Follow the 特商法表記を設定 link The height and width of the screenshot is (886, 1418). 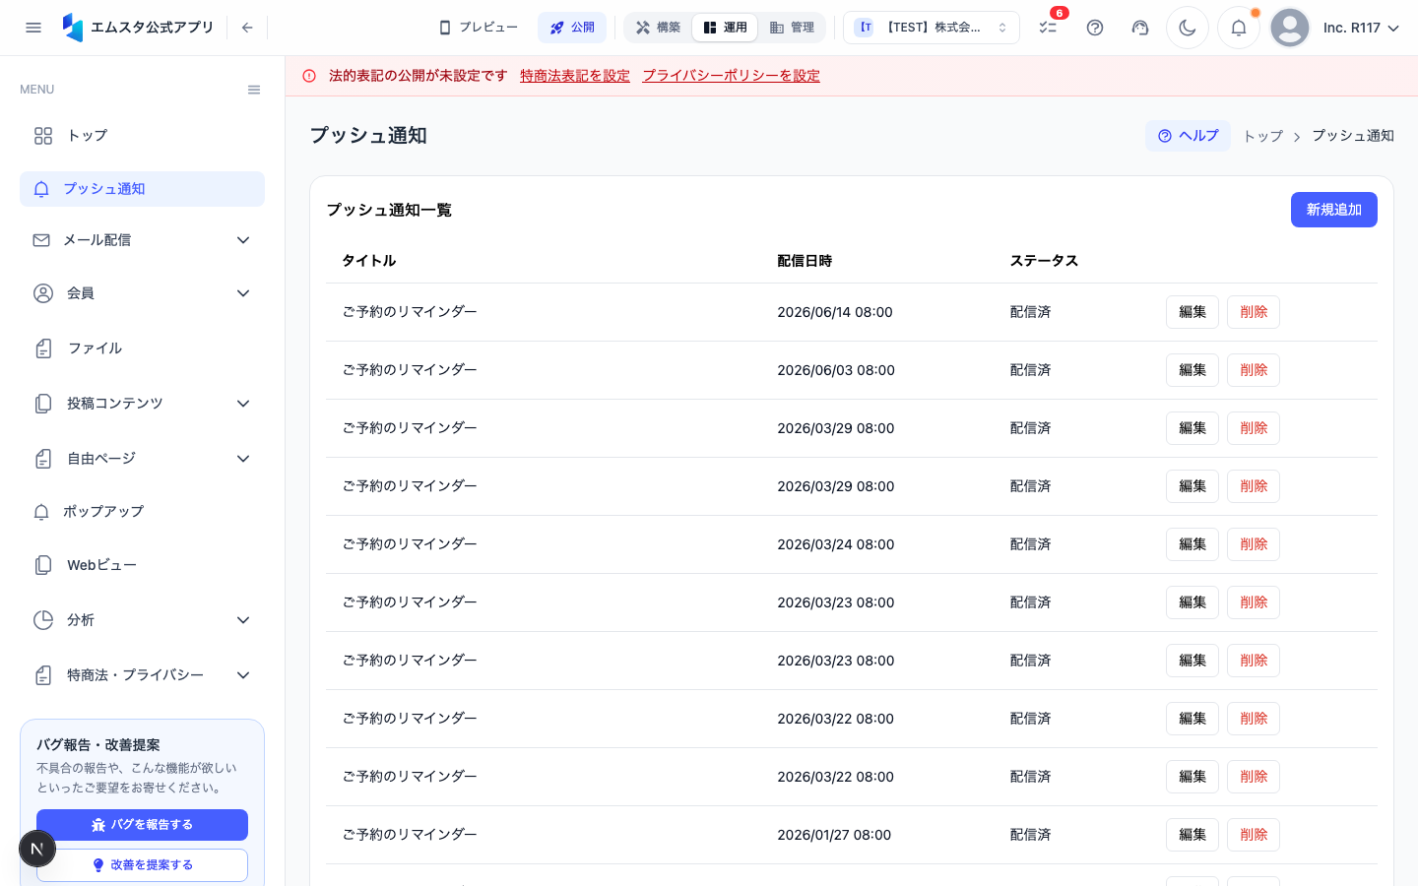(x=575, y=76)
